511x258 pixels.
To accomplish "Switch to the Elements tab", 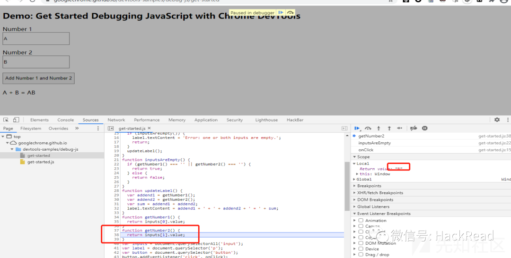I will 39,120.
